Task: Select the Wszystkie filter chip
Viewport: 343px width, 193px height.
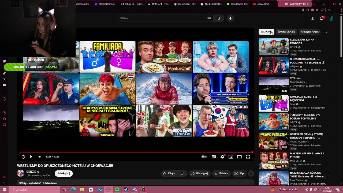Action: click(266, 32)
